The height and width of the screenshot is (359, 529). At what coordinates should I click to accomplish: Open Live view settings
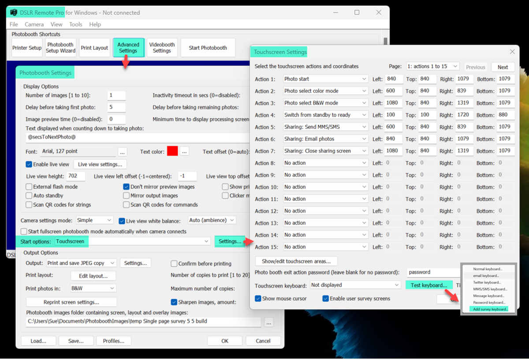(100, 164)
